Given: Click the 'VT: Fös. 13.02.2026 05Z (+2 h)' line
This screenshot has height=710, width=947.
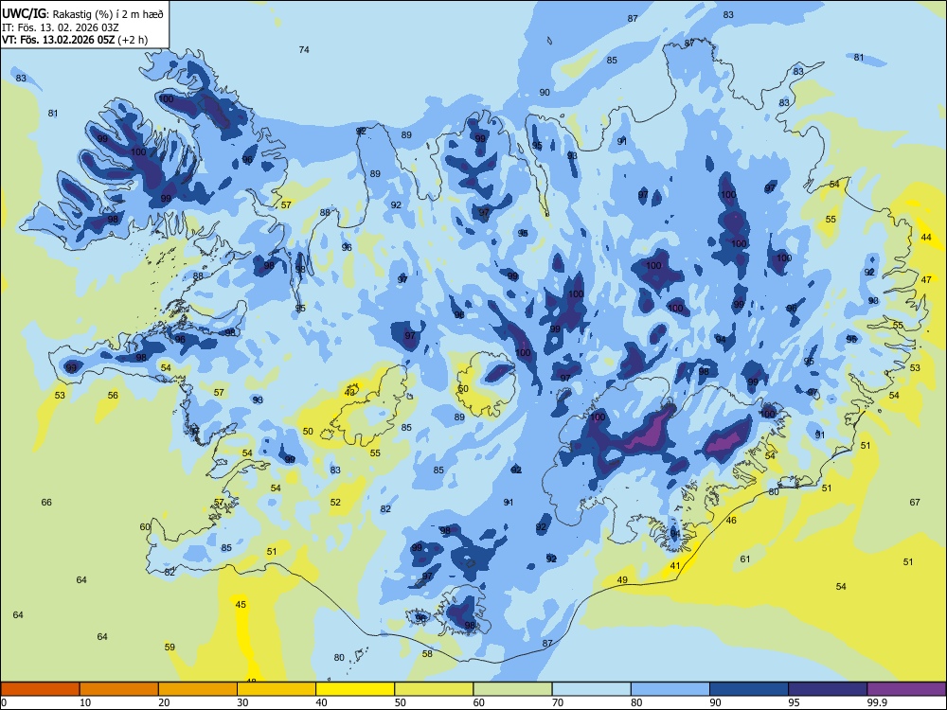Looking at the screenshot, I should tap(74, 40).
